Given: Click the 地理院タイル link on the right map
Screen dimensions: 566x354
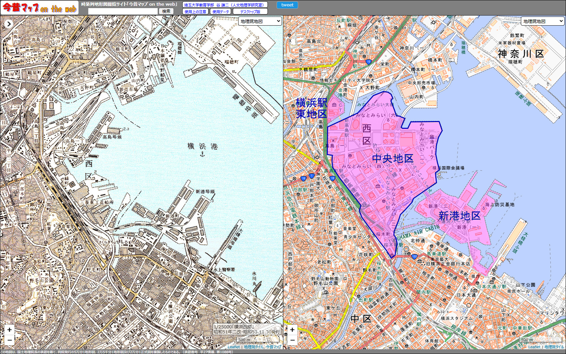Looking at the screenshot, I should click(554, 347).
